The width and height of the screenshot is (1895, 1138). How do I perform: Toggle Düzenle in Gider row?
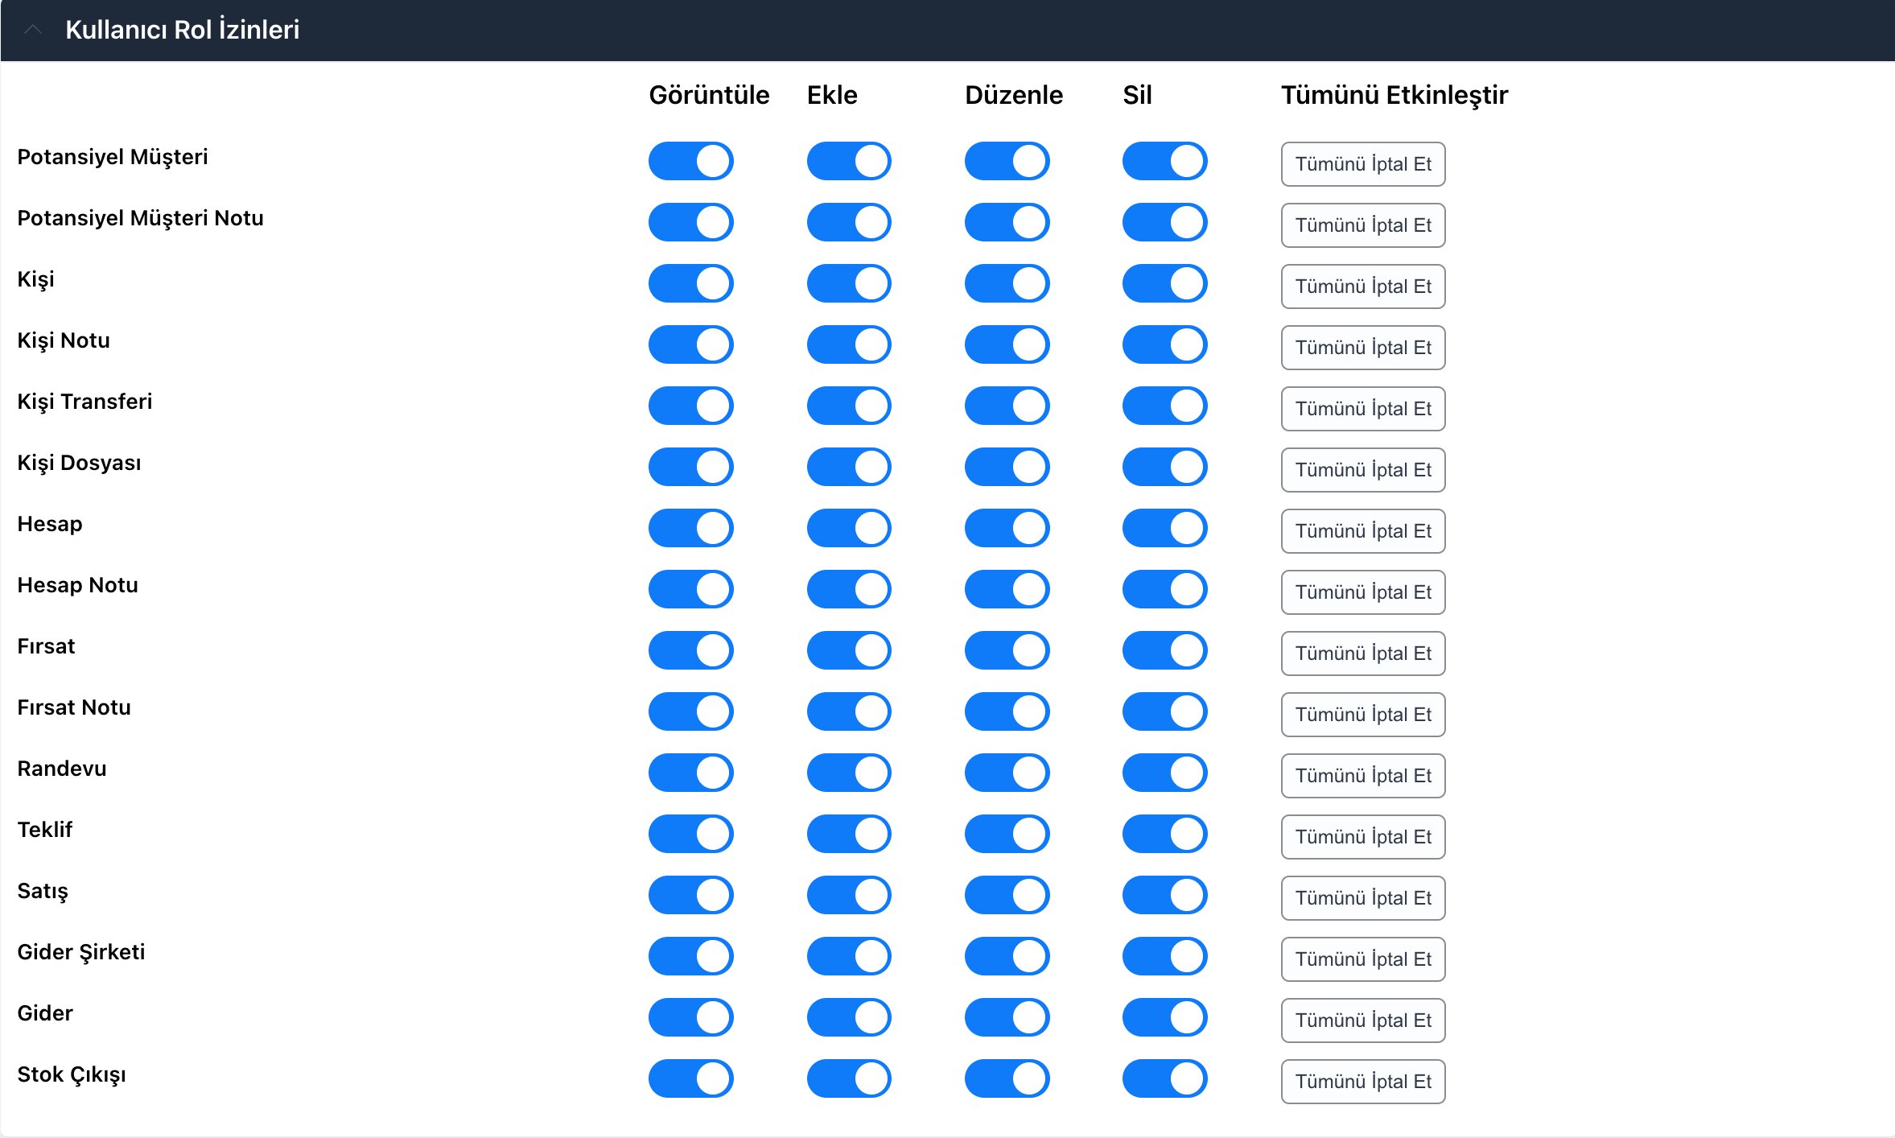[1007, 1017]
